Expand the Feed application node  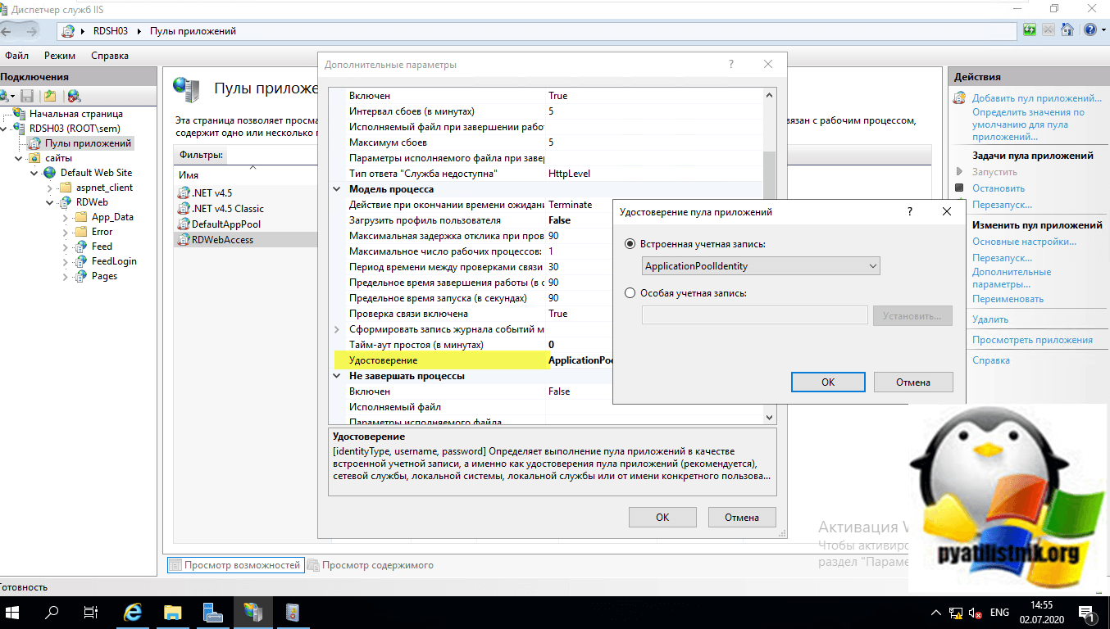[x=65, y=247]
